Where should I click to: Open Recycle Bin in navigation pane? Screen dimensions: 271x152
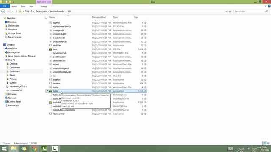click(x=14, y=106)
